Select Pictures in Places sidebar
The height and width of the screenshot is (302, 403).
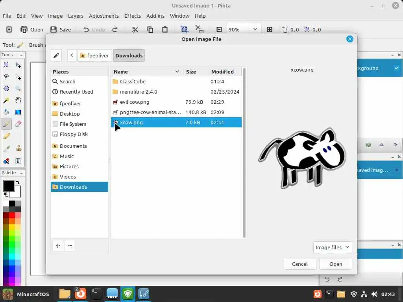click(79, 166)
